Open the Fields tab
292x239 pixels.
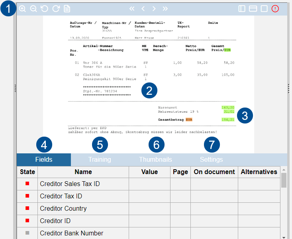pos(44,160)
